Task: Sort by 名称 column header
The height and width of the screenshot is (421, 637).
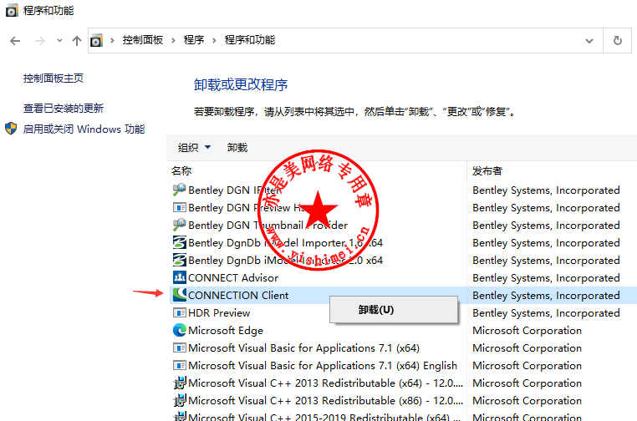Action: click(x=181, y=171)
